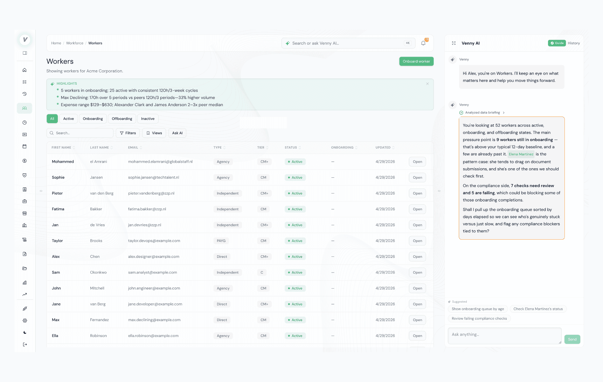Dismiss the Highlights banner
Screen dimensions: 603x382
(x=428, y=84)
